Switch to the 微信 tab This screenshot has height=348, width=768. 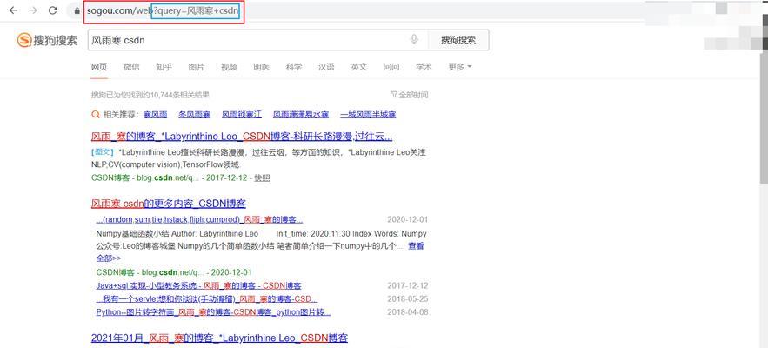tap(131, 67)
